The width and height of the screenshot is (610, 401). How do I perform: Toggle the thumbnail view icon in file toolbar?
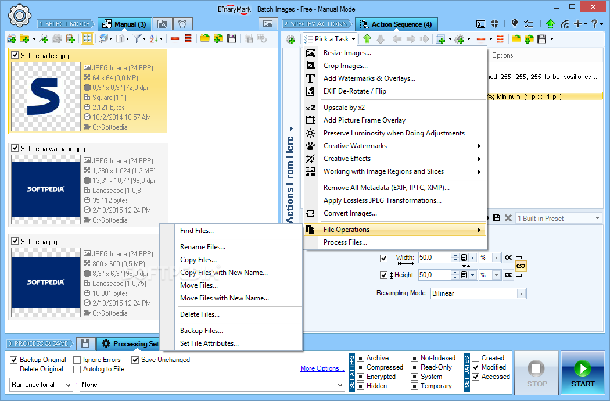[87, 38]
